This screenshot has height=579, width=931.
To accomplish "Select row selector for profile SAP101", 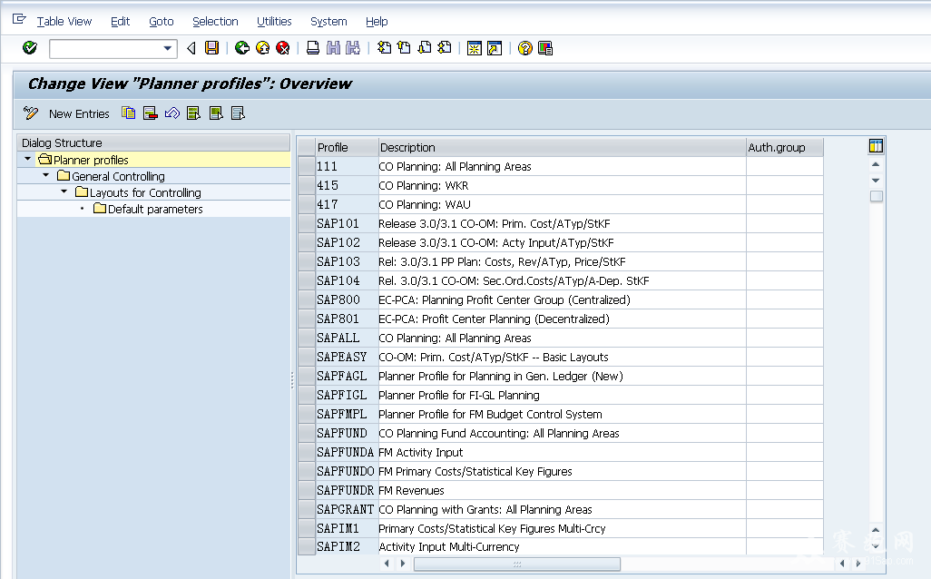I will click(x=307, y=223).
